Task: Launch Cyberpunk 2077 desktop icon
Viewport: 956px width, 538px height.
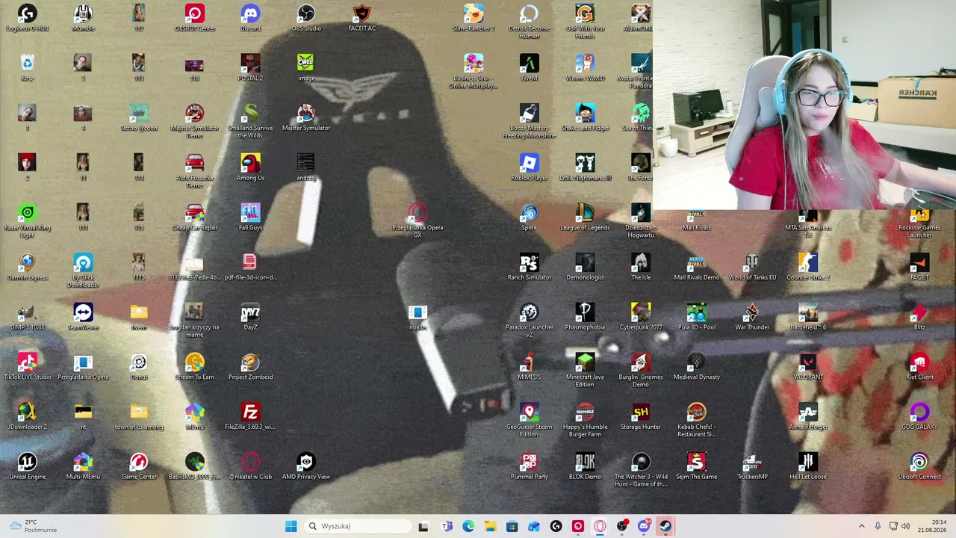Action: click(x=641, y=318)
